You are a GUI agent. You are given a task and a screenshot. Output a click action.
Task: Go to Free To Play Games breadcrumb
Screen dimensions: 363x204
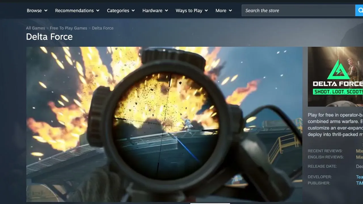click(x=68, y=28)
